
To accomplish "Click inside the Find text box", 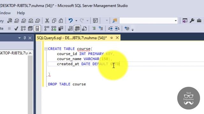I will pos(146,21).
